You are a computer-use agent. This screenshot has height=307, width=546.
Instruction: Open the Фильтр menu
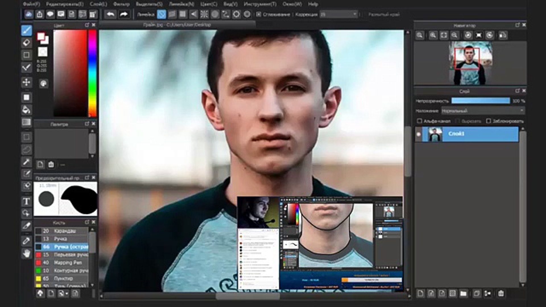(121, 4)
